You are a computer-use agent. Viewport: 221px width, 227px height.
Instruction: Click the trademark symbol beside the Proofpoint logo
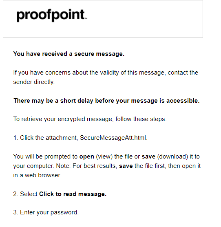pyautogui.click(x=86, y=18)
